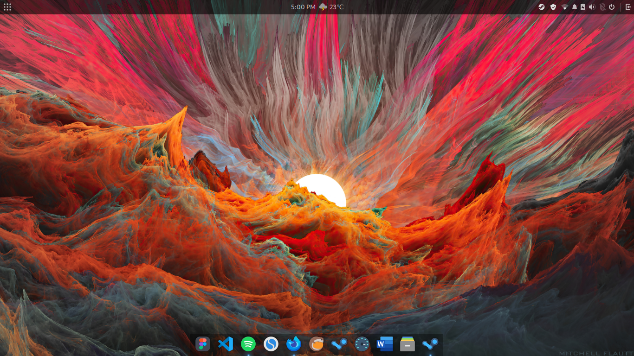Viewport: 634px width, 356px height.
Task: Click the 5:00 PM clock
Action: pyautogui.click(x=303, y=7)
